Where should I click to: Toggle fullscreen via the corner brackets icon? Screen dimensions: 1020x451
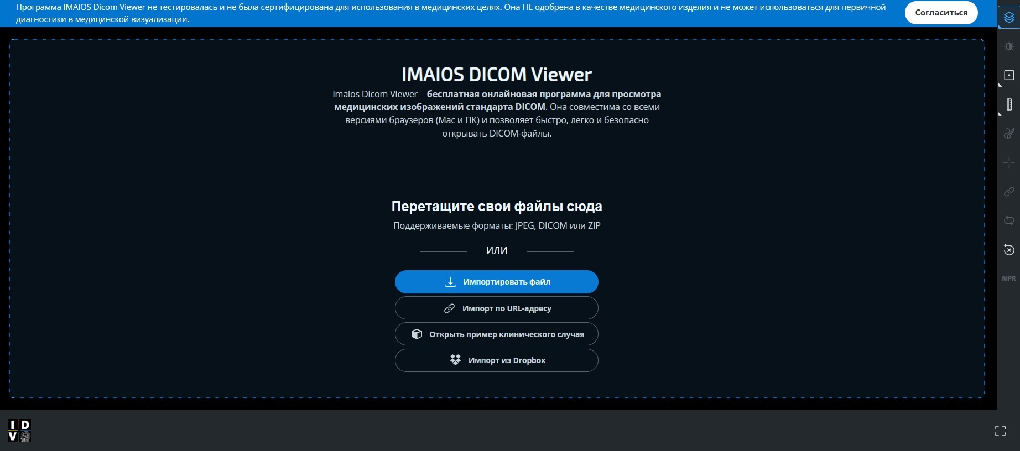(1000, 431)
